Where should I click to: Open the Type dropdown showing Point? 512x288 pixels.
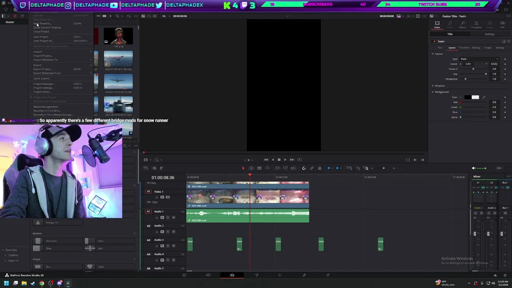coord(480,59)
